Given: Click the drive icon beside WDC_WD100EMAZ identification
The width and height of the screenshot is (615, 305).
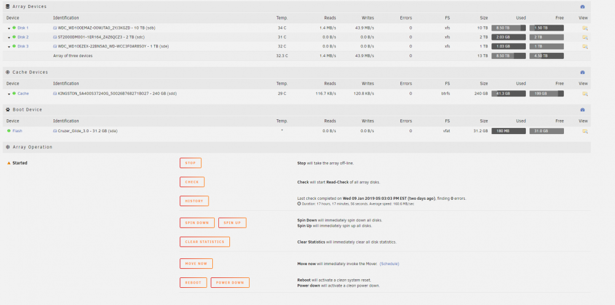Looking at the screenshot, I should (55, 28).
